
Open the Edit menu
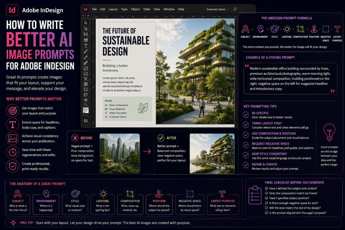pyautogui.click(x=103, y=9)
